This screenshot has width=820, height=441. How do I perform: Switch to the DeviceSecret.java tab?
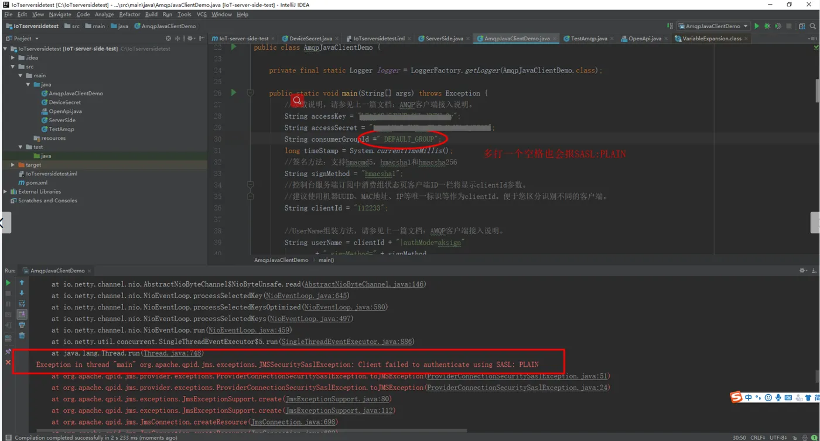310,39
